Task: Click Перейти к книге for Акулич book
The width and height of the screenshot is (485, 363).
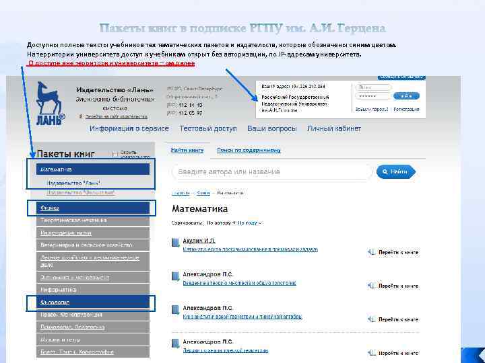Action: click(x=398, y=252)
